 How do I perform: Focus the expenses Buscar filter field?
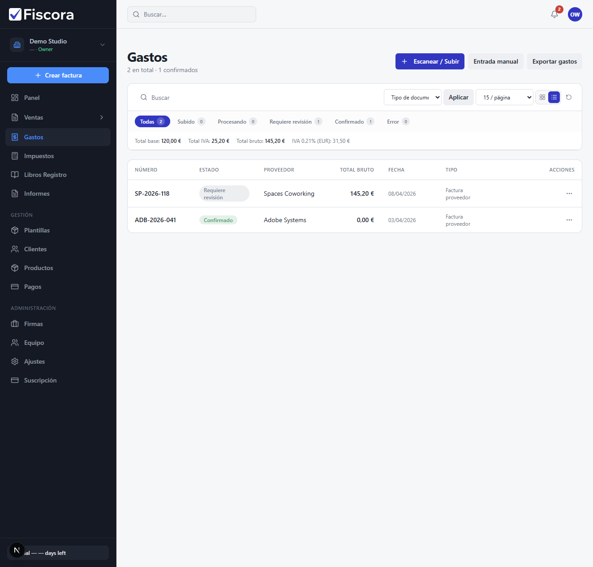point(258,97)
